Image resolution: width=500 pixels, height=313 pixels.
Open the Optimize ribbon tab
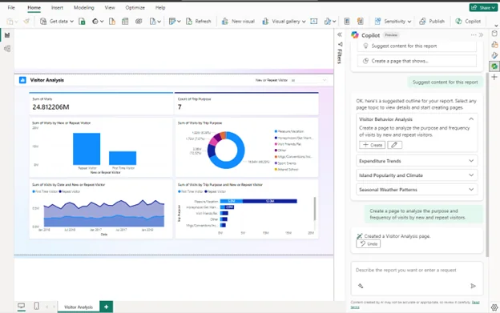point(135,8)
